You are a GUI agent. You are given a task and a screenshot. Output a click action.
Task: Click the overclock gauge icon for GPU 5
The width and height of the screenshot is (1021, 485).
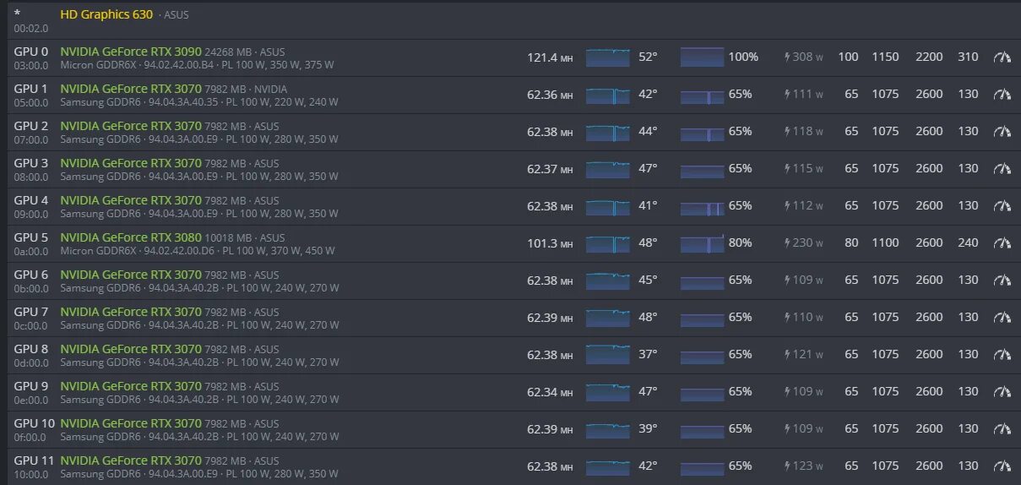[1002, 243]
